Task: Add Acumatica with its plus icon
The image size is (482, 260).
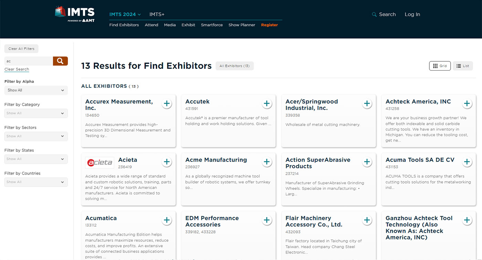Action: coord(167,220)
